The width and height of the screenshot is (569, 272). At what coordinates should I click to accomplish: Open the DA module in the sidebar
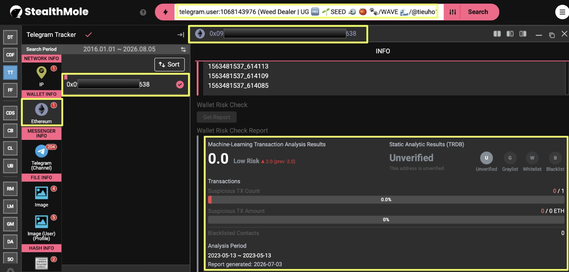[10, 242]
